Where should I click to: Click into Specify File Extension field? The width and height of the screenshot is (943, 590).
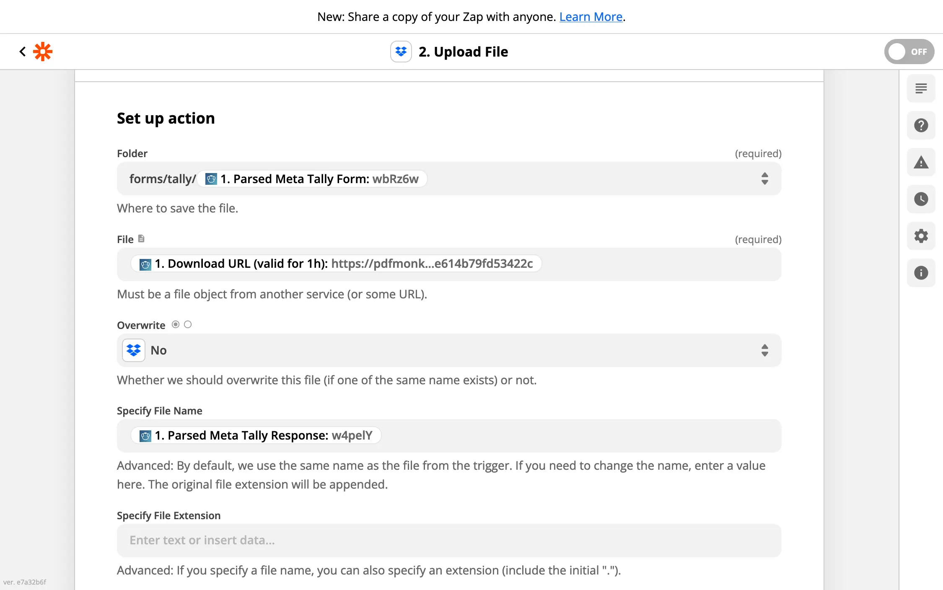tap(448, 540)
